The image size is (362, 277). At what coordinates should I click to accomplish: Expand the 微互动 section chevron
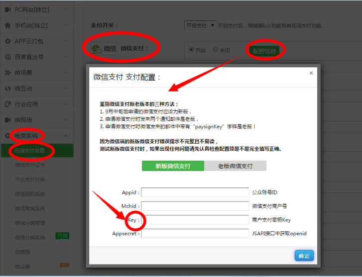(65, 89)
